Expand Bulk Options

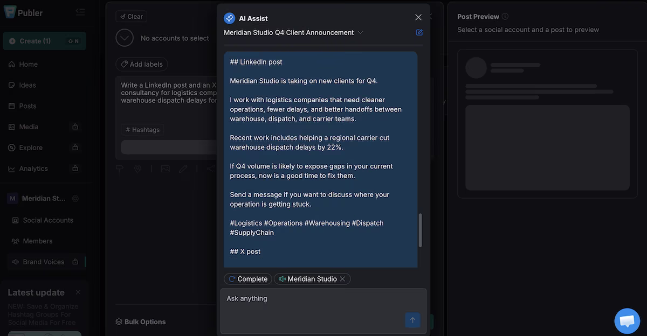[x=141, y=322]
